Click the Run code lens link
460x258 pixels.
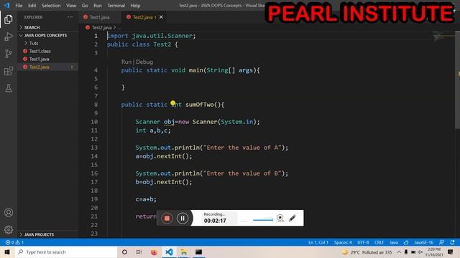click(x=126, y=62)
